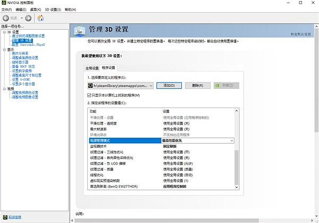Click the settings list scroll-up arrow
The height and width of the screenshot is (223, 319).
pos(237,111)
